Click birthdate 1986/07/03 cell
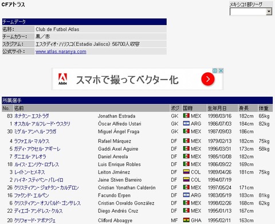The width and height of the screenshot is (275, 224). tap(219, 124)
